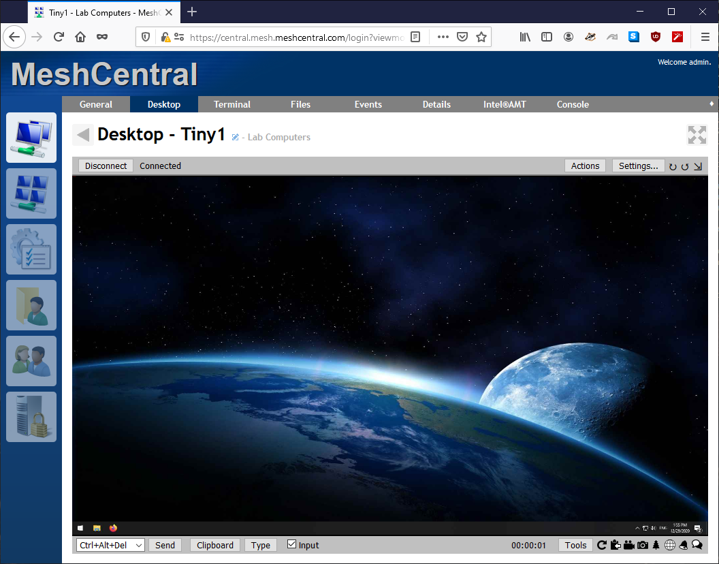Open My Server via the padlock server icon

point(31,417)
